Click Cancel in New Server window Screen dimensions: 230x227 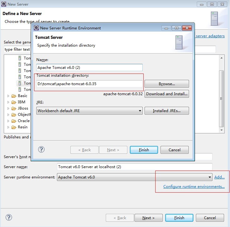click(x=210, y=218)
